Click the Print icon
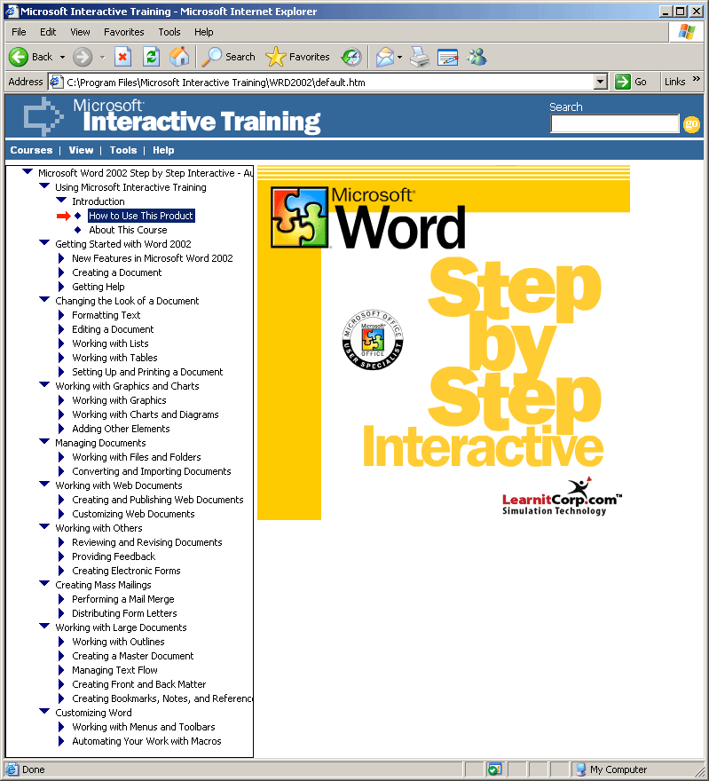 [420, 57]
